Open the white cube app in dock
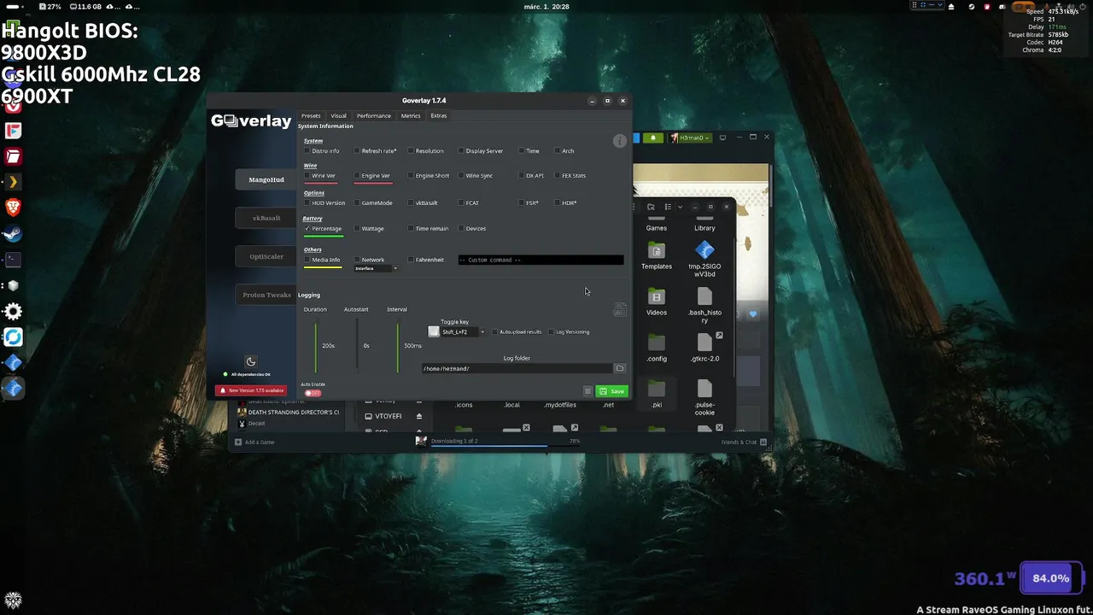Viewport: 1093px width, 615px height. [x=13, y=285]
